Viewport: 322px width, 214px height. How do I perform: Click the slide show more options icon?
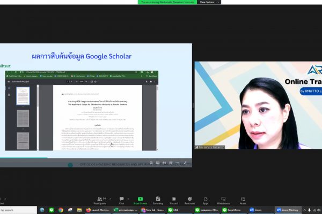(x=177, y=163)
